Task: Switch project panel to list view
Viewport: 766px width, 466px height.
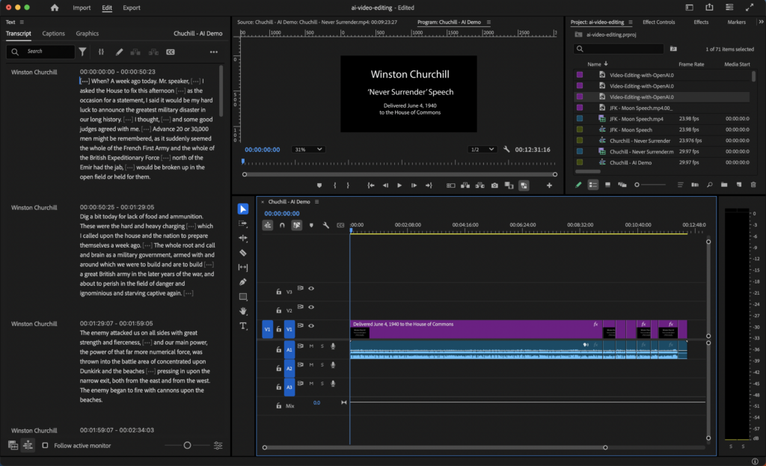Action: click(592, 185)
